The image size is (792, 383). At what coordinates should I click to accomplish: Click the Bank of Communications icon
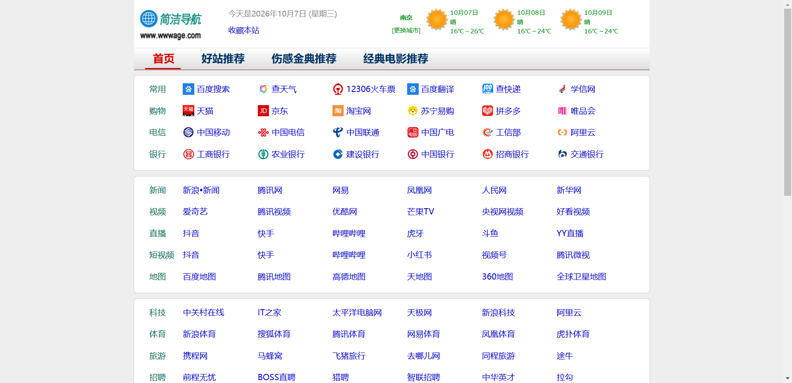click(x=562, y=154)
